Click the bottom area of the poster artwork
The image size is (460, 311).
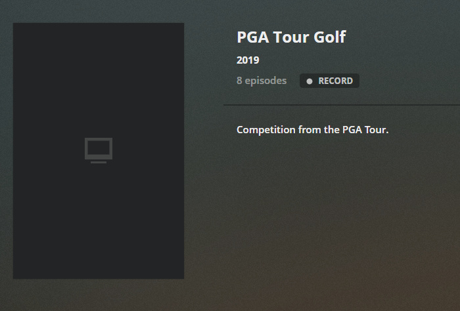point(99,262)
